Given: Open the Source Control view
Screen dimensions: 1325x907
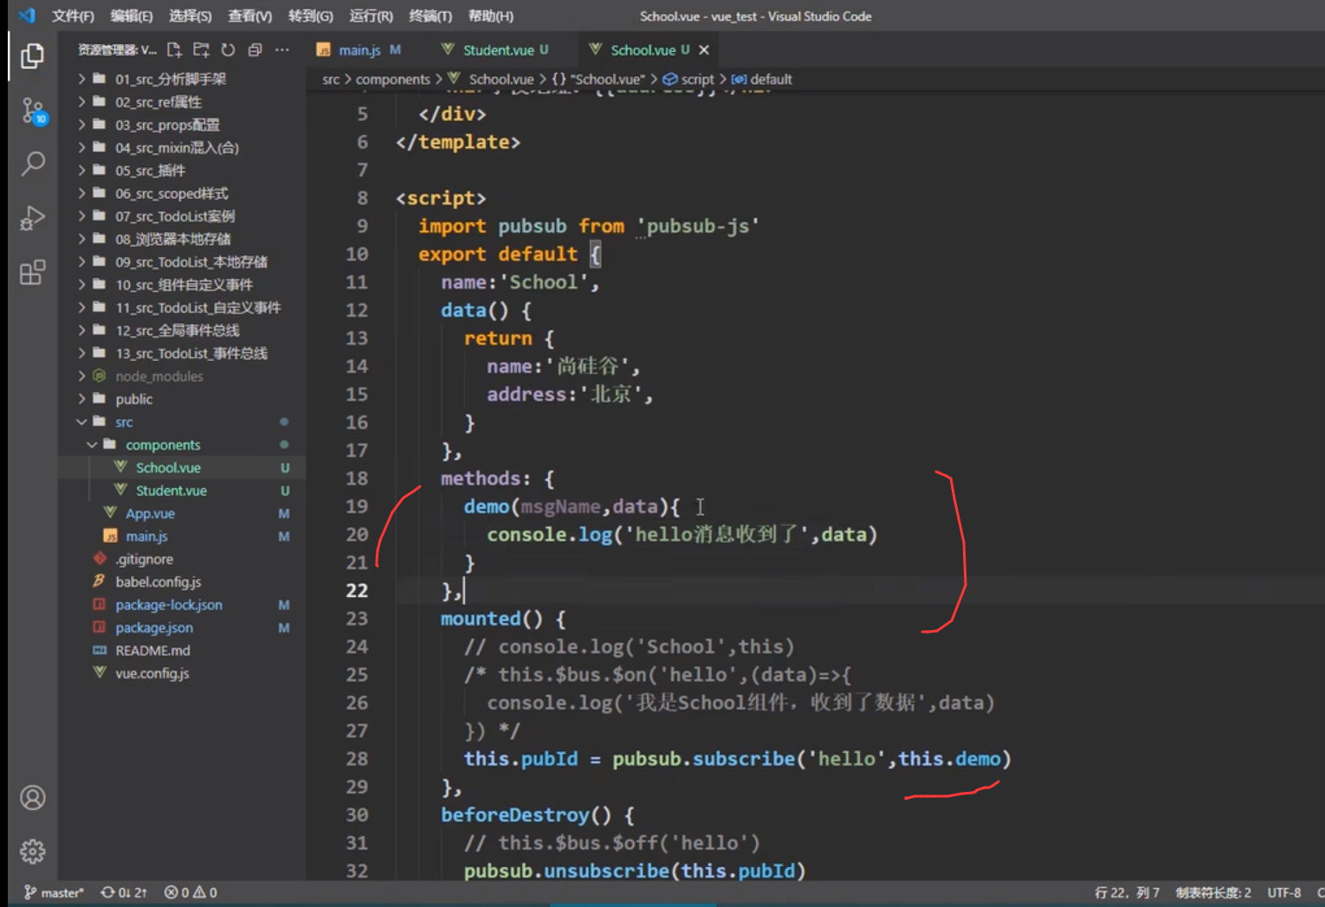Looking at the screenshot, I should click(x=32, y=111).
